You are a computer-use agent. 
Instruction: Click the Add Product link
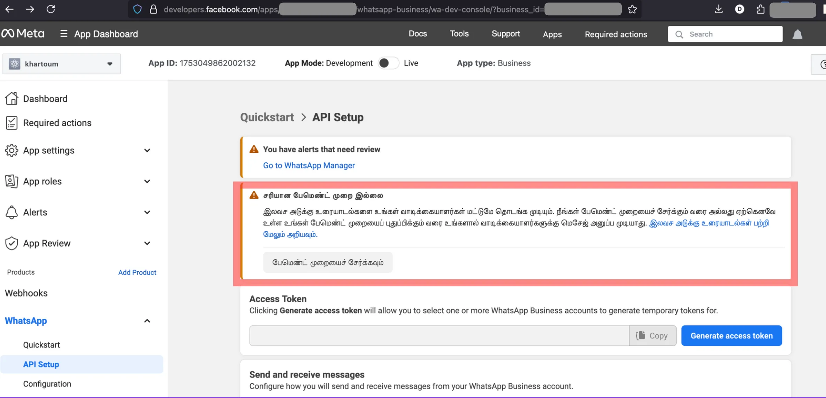[137, 272]
